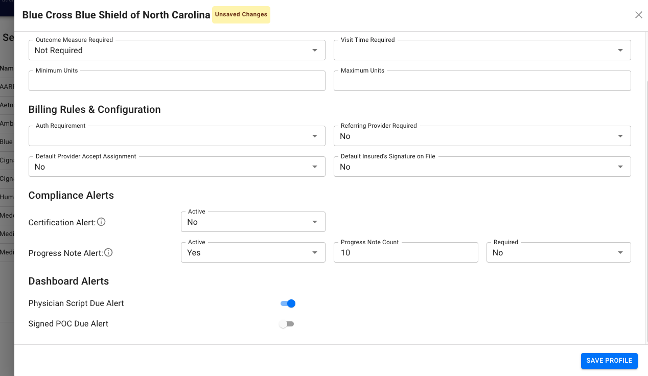Open Progress Note Alert Active dropdown
This screenshot has width=648, height=376.
[x=253, y=252]
